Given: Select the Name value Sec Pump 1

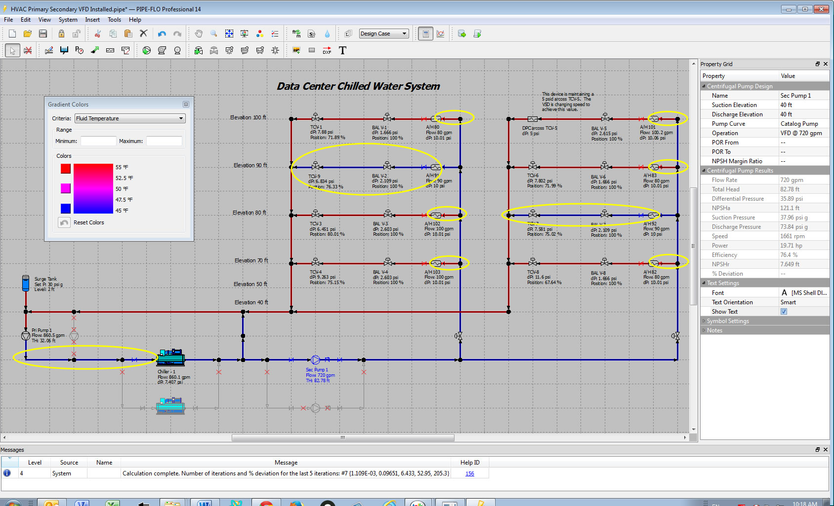Looking at the screenshot, I should point(804,96).
